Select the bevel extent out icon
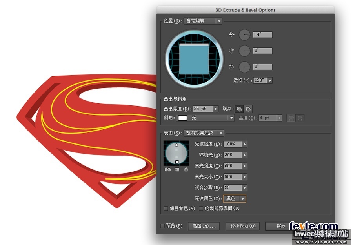 coord(291,118)
